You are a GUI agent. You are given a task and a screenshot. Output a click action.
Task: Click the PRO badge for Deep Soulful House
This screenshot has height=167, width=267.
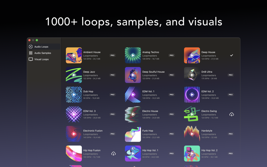tap(171, 75)
